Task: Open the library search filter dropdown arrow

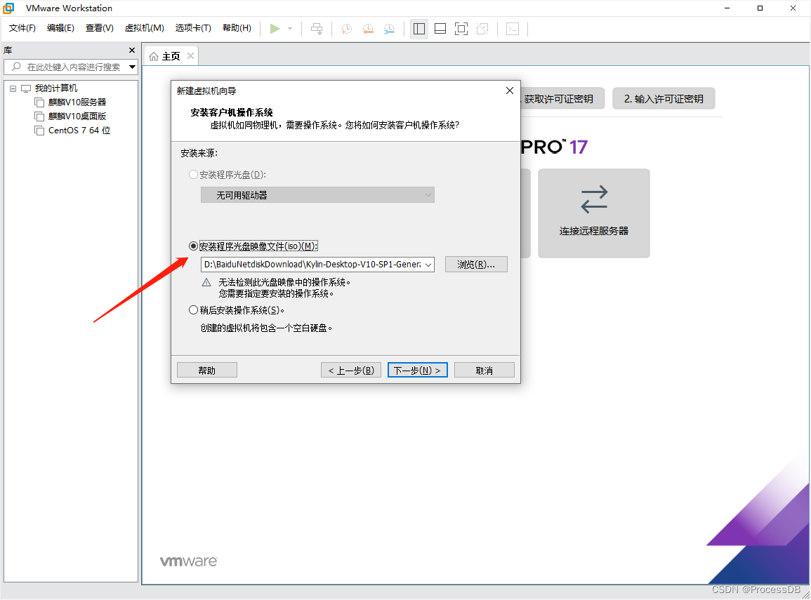Action: click(x=133, y=67)
